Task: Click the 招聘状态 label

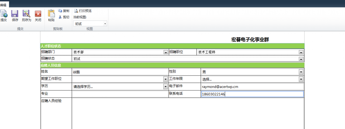Action: point(48,58)
